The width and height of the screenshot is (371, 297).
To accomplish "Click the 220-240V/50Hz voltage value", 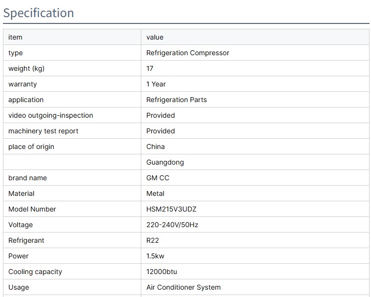I will 172,225.
